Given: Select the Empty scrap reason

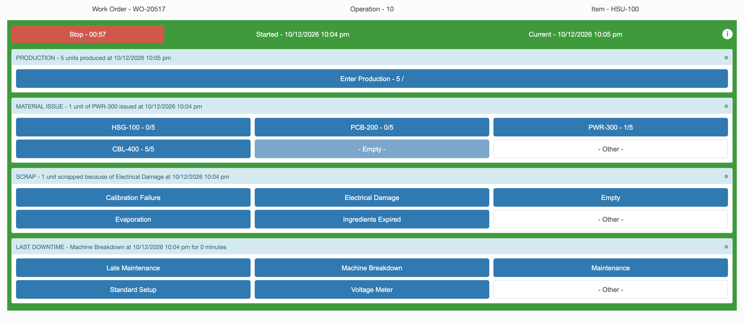Looking at the screenshot, I should [x=610, y=197].
